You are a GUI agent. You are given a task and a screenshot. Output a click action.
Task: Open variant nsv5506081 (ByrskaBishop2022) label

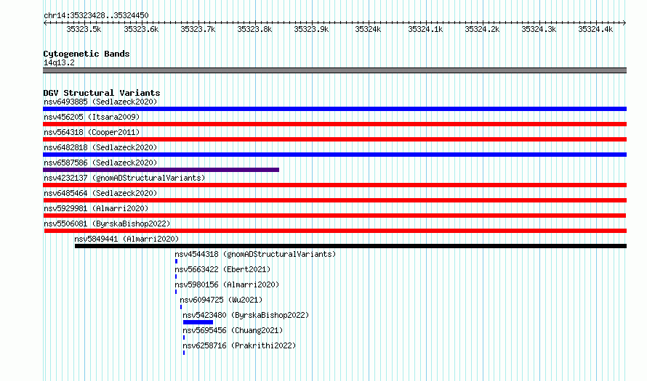(x=107, y=224)
